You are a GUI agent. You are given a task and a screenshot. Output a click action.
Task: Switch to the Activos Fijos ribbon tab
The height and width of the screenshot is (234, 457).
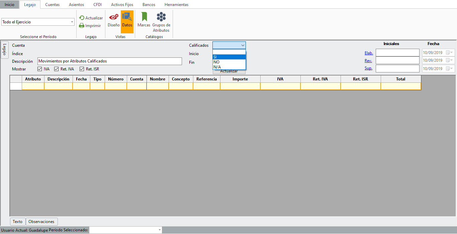point(122,5)
